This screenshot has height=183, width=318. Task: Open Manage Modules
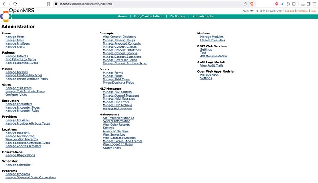(x=212, y=37)
